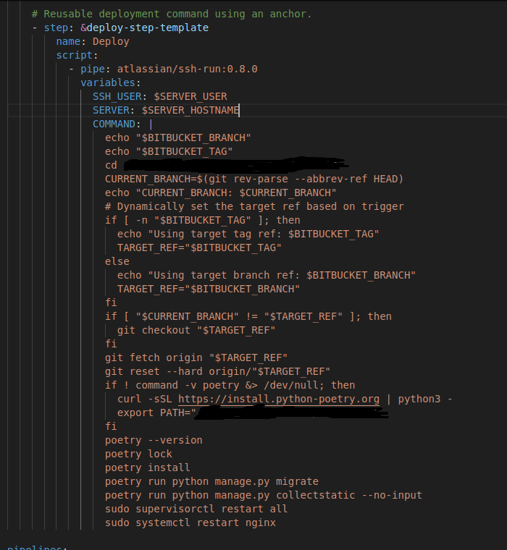Place cursor in '$SERVER_HOSTNAME' value

(190, 110)
